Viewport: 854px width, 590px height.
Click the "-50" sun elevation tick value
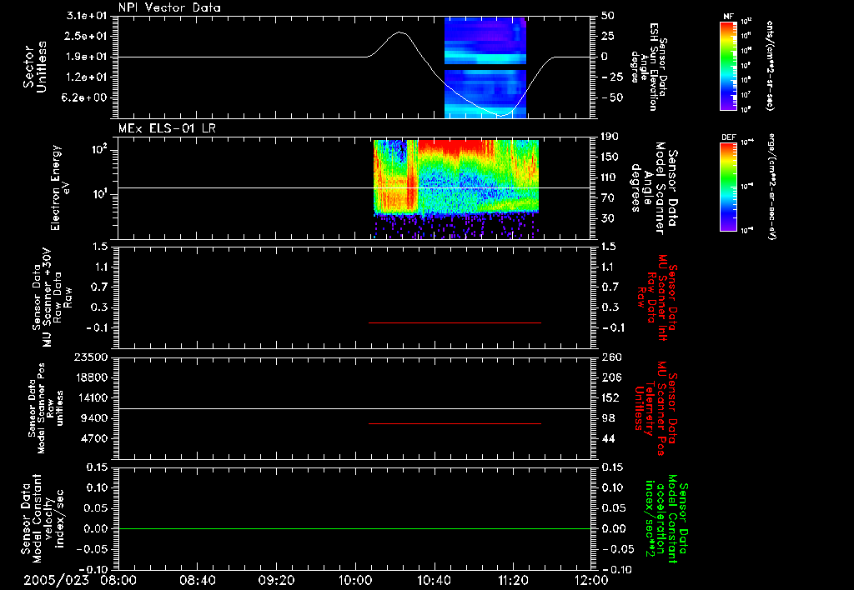612,97
